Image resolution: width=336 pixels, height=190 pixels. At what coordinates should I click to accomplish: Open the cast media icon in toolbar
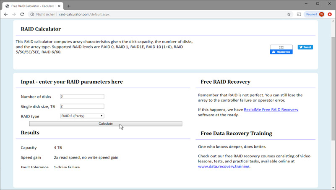(x=299, y=14)
